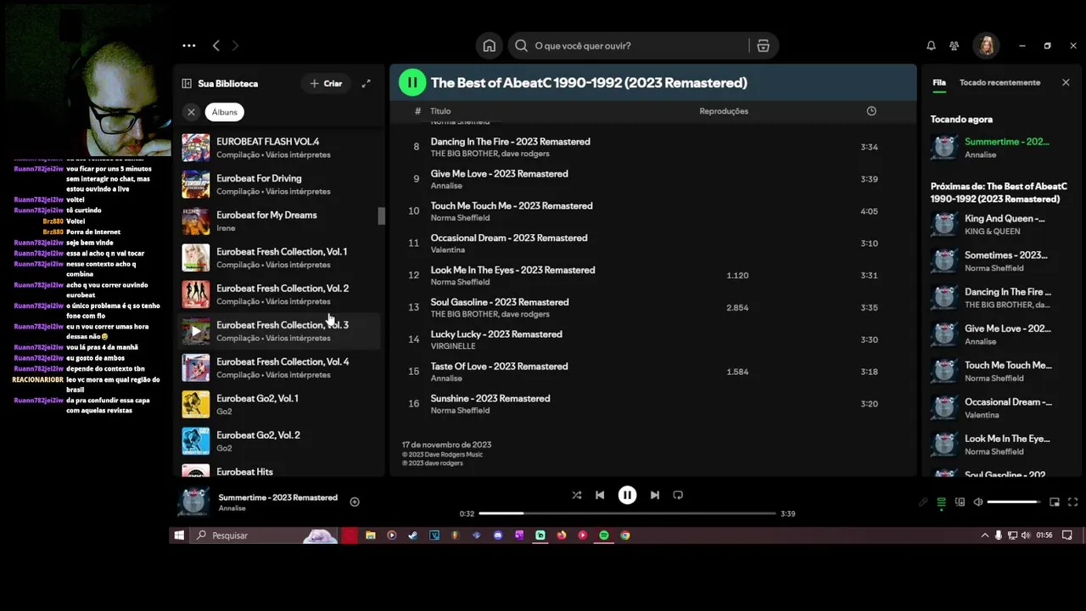Select King And Queen in queue
The width and height of the screenshot is (1086, 611).
coord(999,224)
